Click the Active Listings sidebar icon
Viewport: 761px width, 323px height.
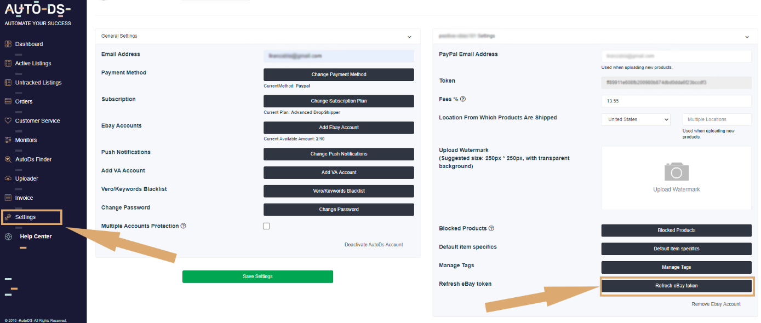[8, 63]
